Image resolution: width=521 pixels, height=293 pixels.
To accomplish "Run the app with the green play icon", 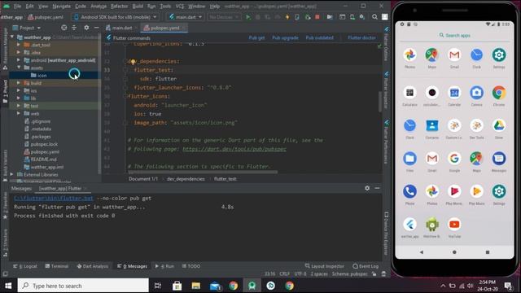I will click(x=247, y=17).
